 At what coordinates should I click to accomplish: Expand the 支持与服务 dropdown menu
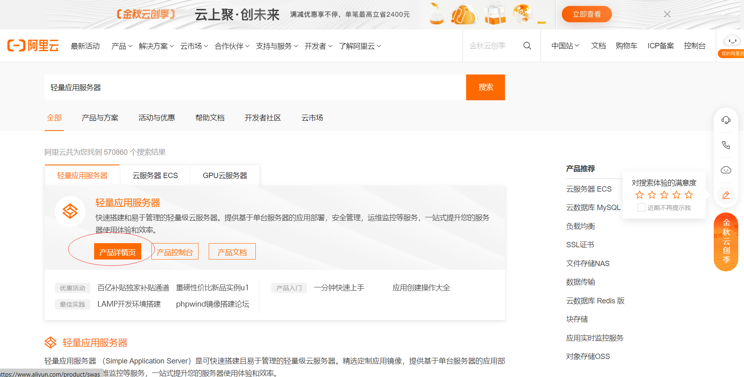pos(277,46)
